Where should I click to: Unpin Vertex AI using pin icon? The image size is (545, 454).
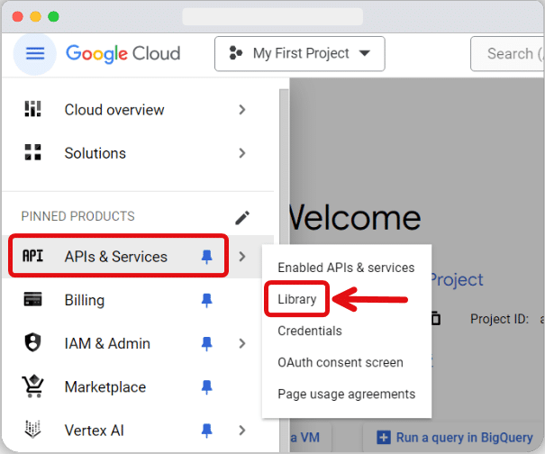(x=207, y=431)
